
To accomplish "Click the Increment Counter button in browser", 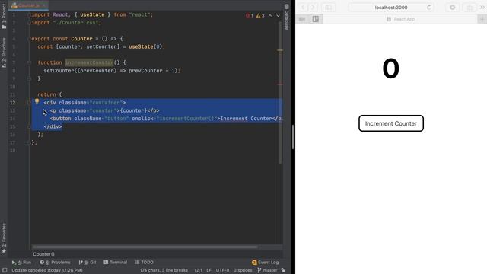I will pyautogui.click(x=391, y=123).
